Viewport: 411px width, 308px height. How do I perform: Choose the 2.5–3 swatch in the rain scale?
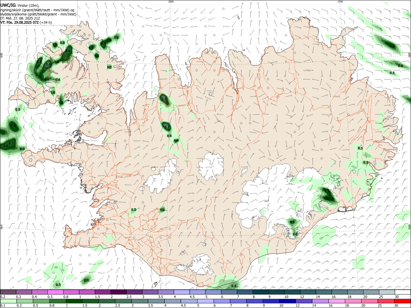click(x=124, y=301)
